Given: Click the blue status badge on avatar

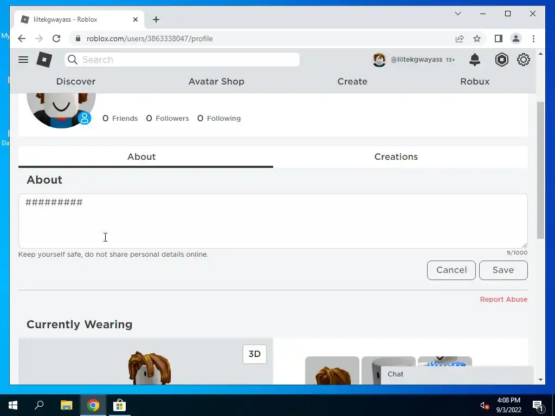Looking at the screenshot, I should point(84,118).
